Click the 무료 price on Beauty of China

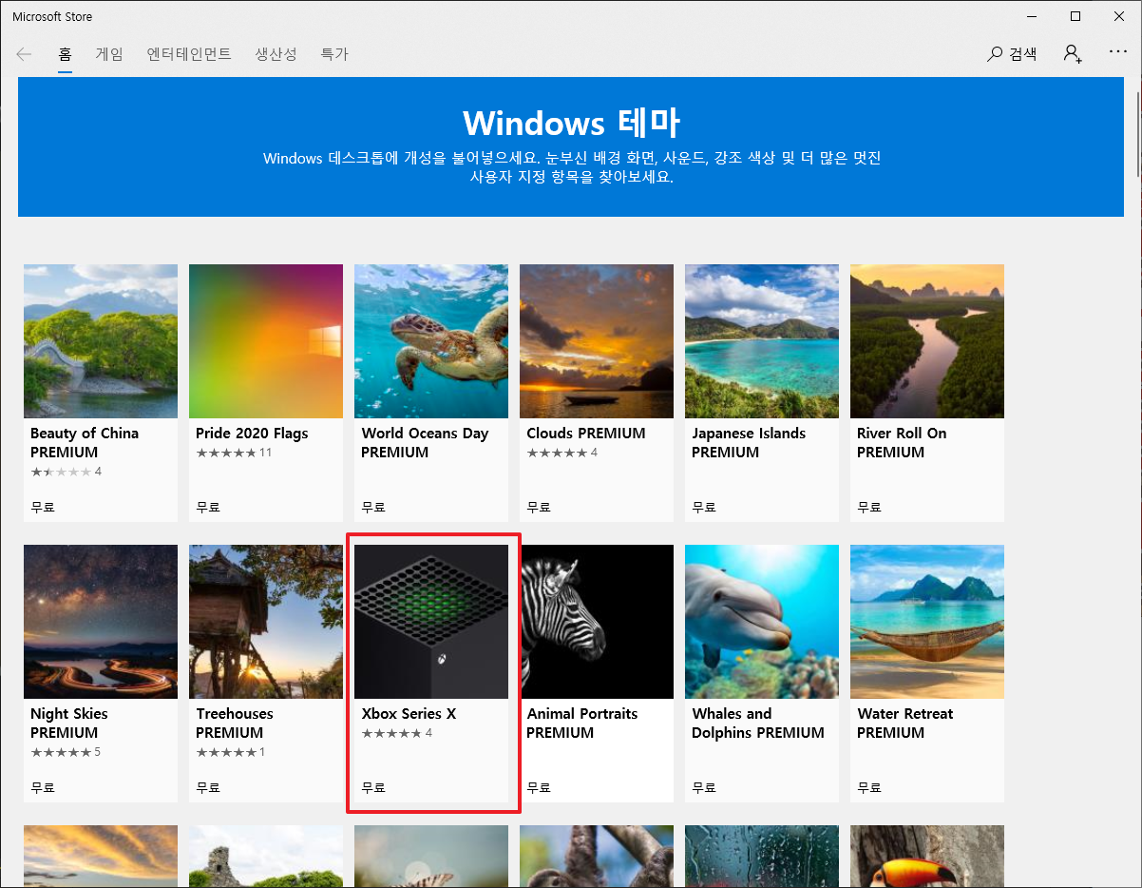click(x=43, y=507)
